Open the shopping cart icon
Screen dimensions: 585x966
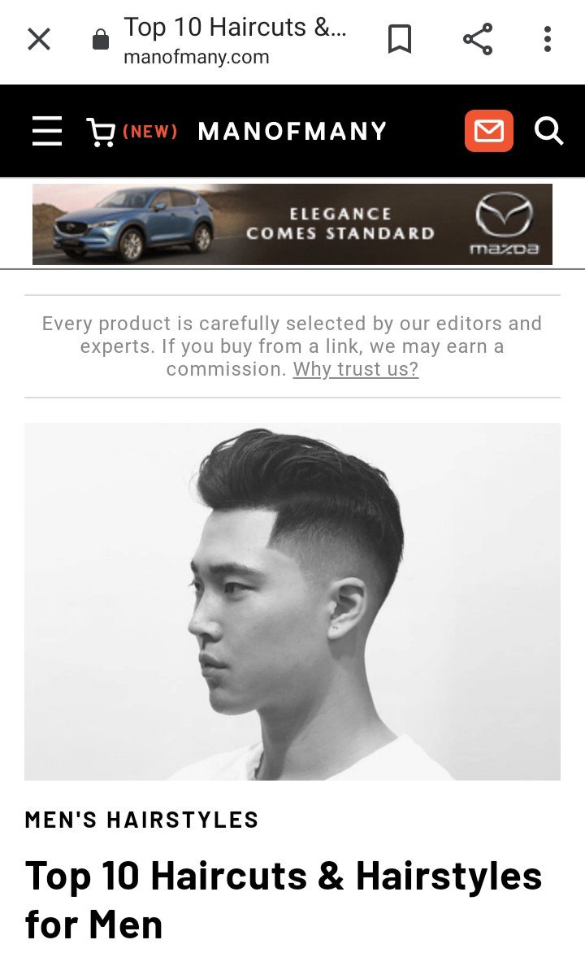tap(101, 132)
